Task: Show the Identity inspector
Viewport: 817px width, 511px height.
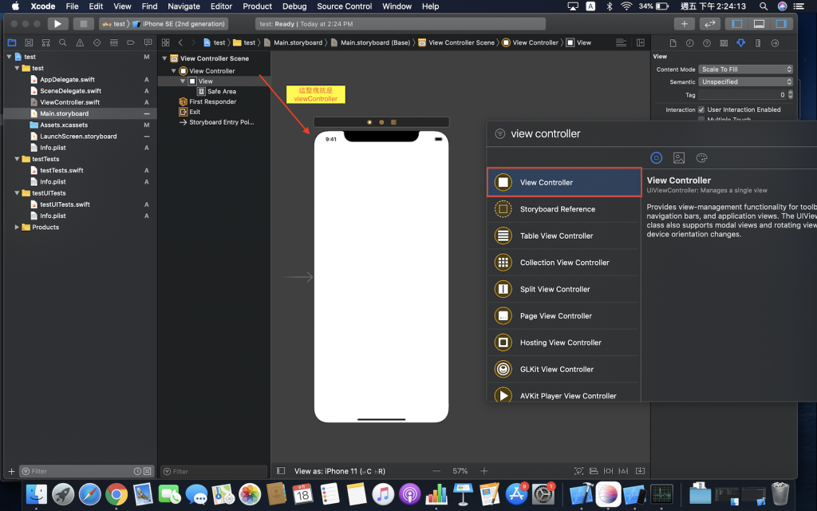Action: 724,43
